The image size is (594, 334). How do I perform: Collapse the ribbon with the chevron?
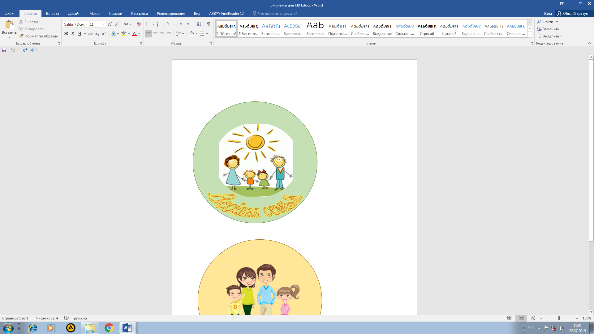pyautogui.click(x=589, y=43)
